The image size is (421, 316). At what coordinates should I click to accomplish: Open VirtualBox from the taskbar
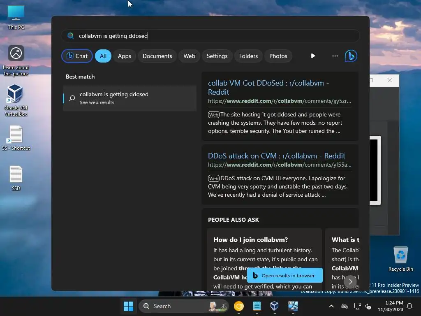pos(274,306)
